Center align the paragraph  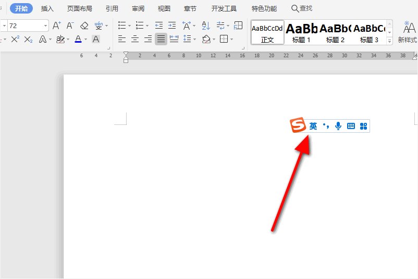click(x=135, y=39)
